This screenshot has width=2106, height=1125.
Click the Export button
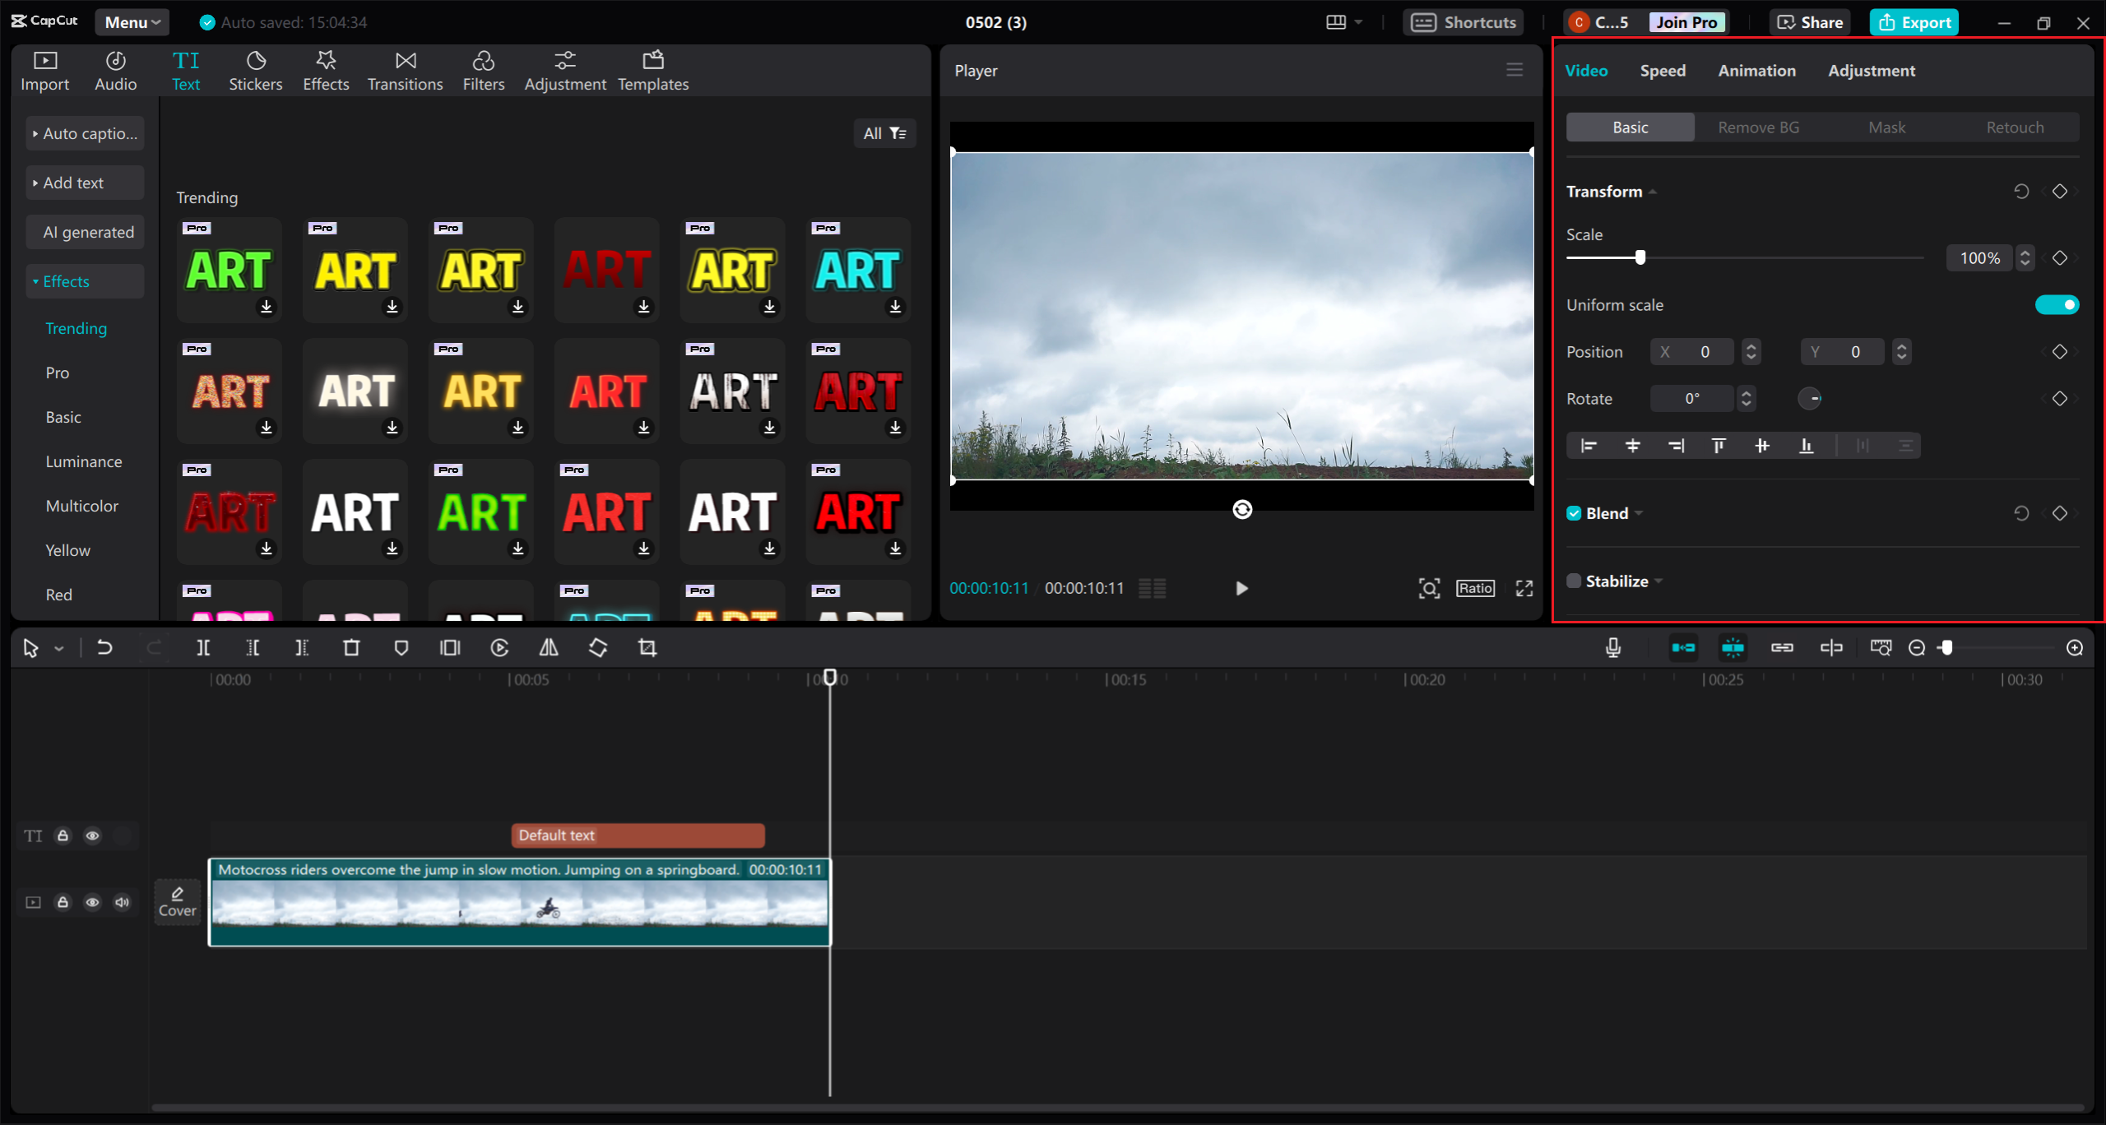pos(1914,22)
